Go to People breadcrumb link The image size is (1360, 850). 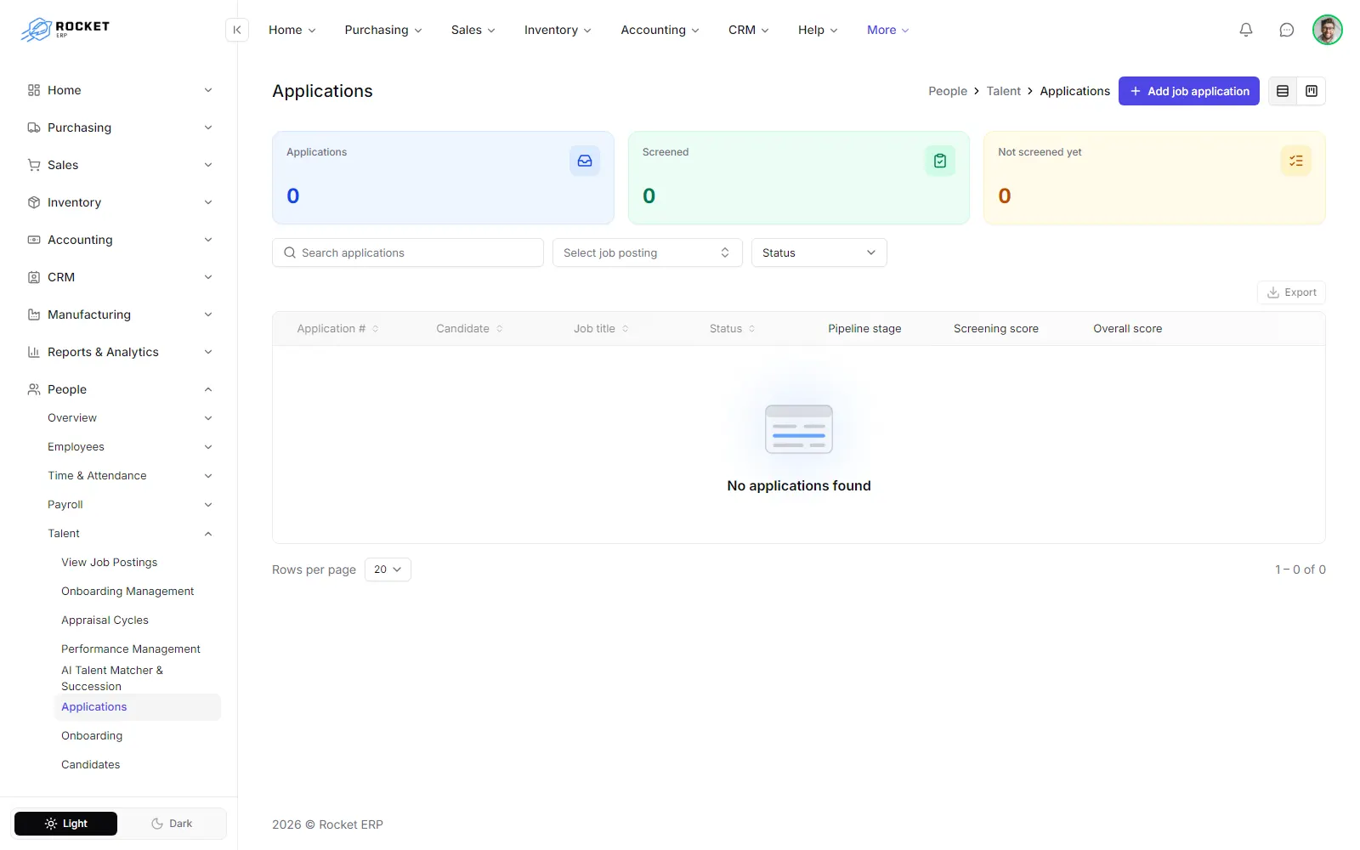point(948,91)
